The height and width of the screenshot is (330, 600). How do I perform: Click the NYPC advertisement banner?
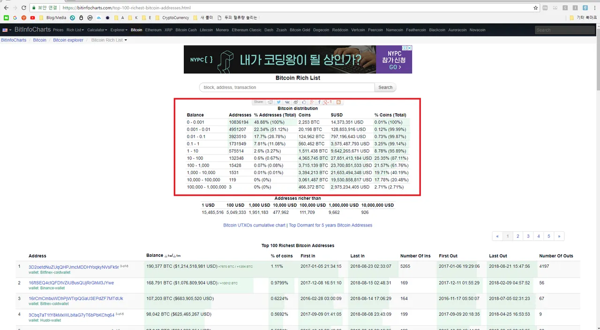pos(298,59)
